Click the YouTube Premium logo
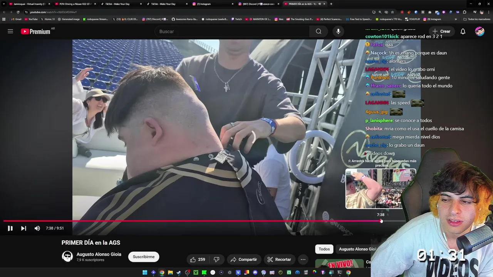The height and width of the screenshot is (277, 493). coord(35,32)
